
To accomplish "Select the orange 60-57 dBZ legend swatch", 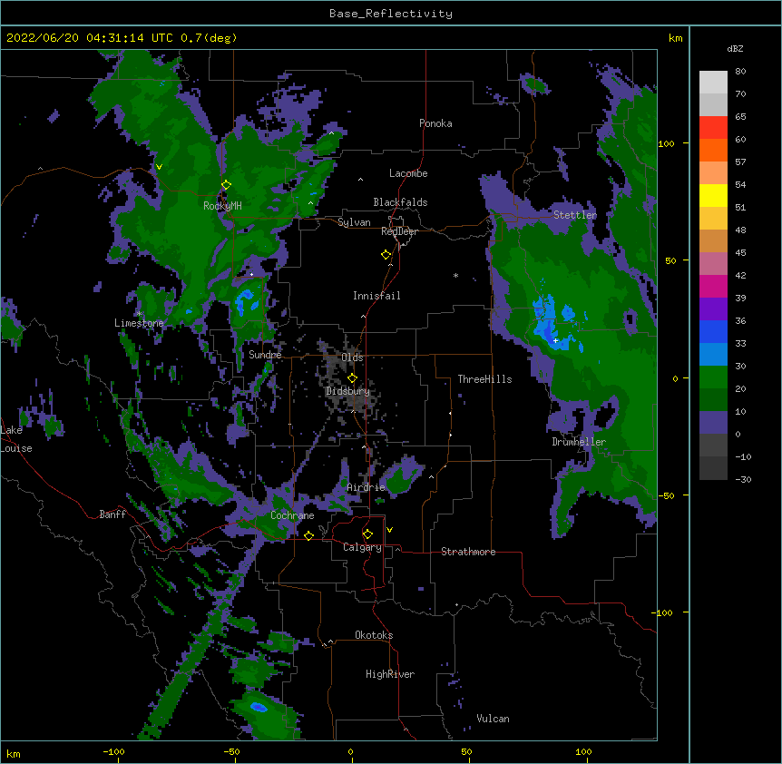I will coord(713,150).
